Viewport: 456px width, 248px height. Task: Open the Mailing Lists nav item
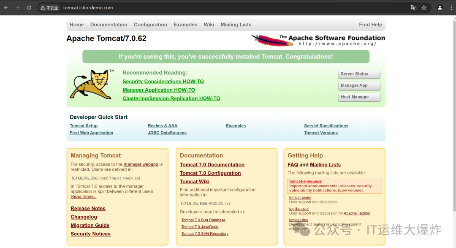point(236,25)
